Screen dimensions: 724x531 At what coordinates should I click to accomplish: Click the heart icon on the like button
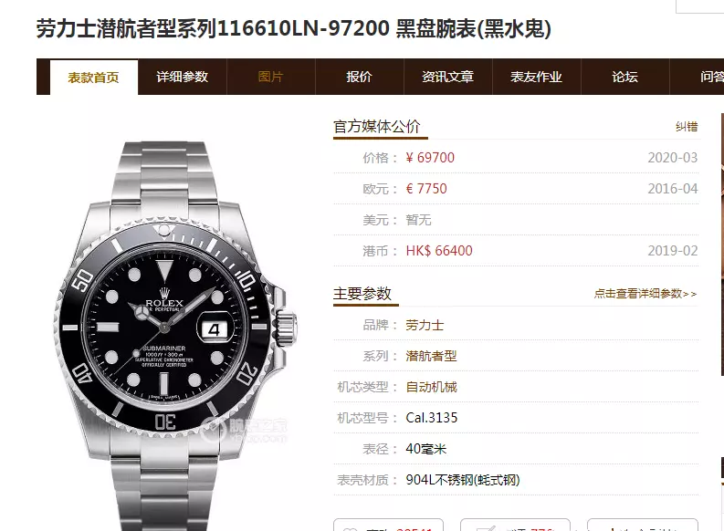(351, 528)
